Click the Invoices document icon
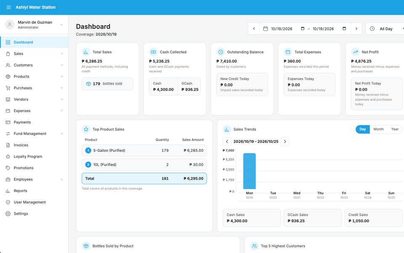 [8, 145]
